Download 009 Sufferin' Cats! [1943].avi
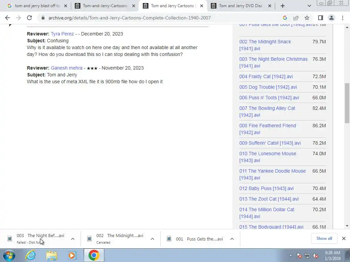350x262 pixels. point(270,143)
